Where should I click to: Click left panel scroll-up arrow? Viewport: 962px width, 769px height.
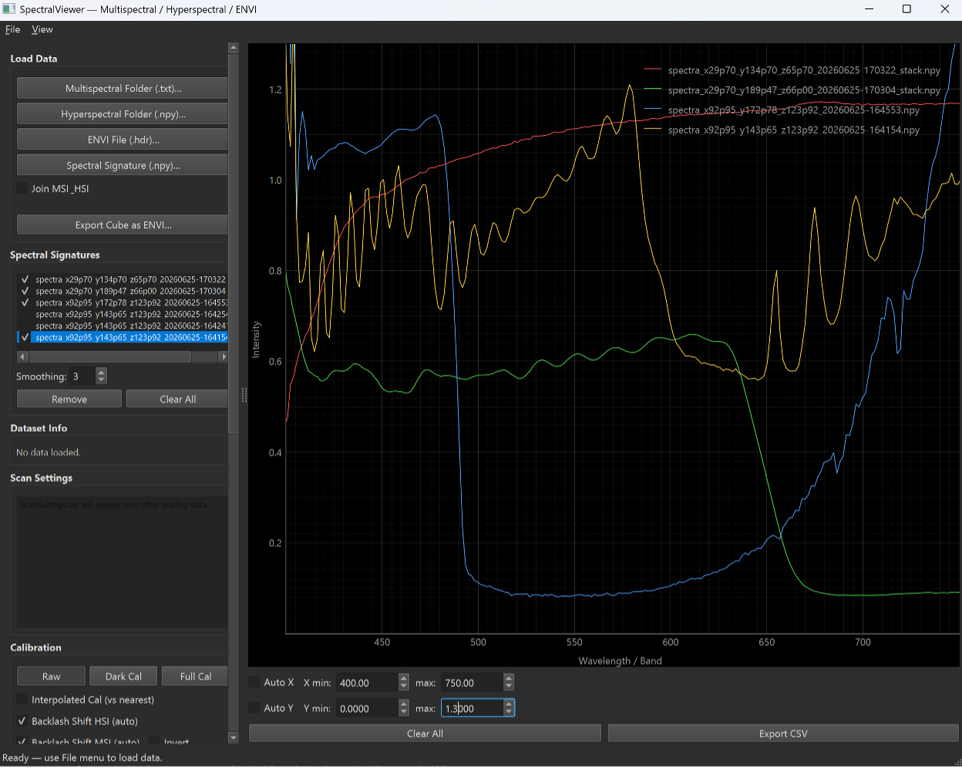234,48
